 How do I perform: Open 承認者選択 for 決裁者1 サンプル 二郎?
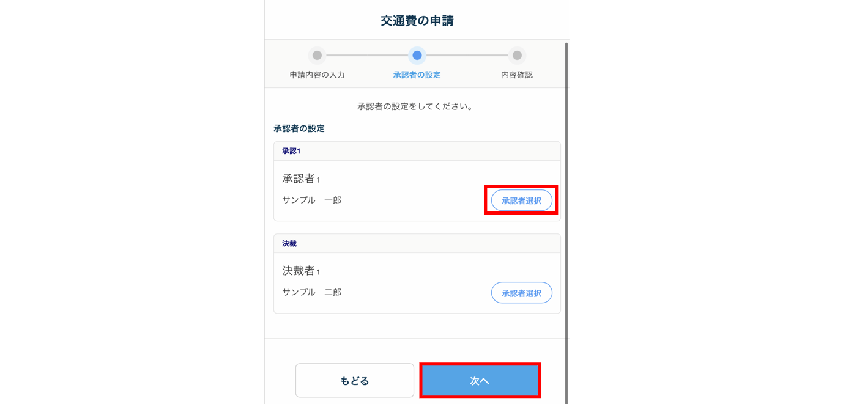coord(522,293)
